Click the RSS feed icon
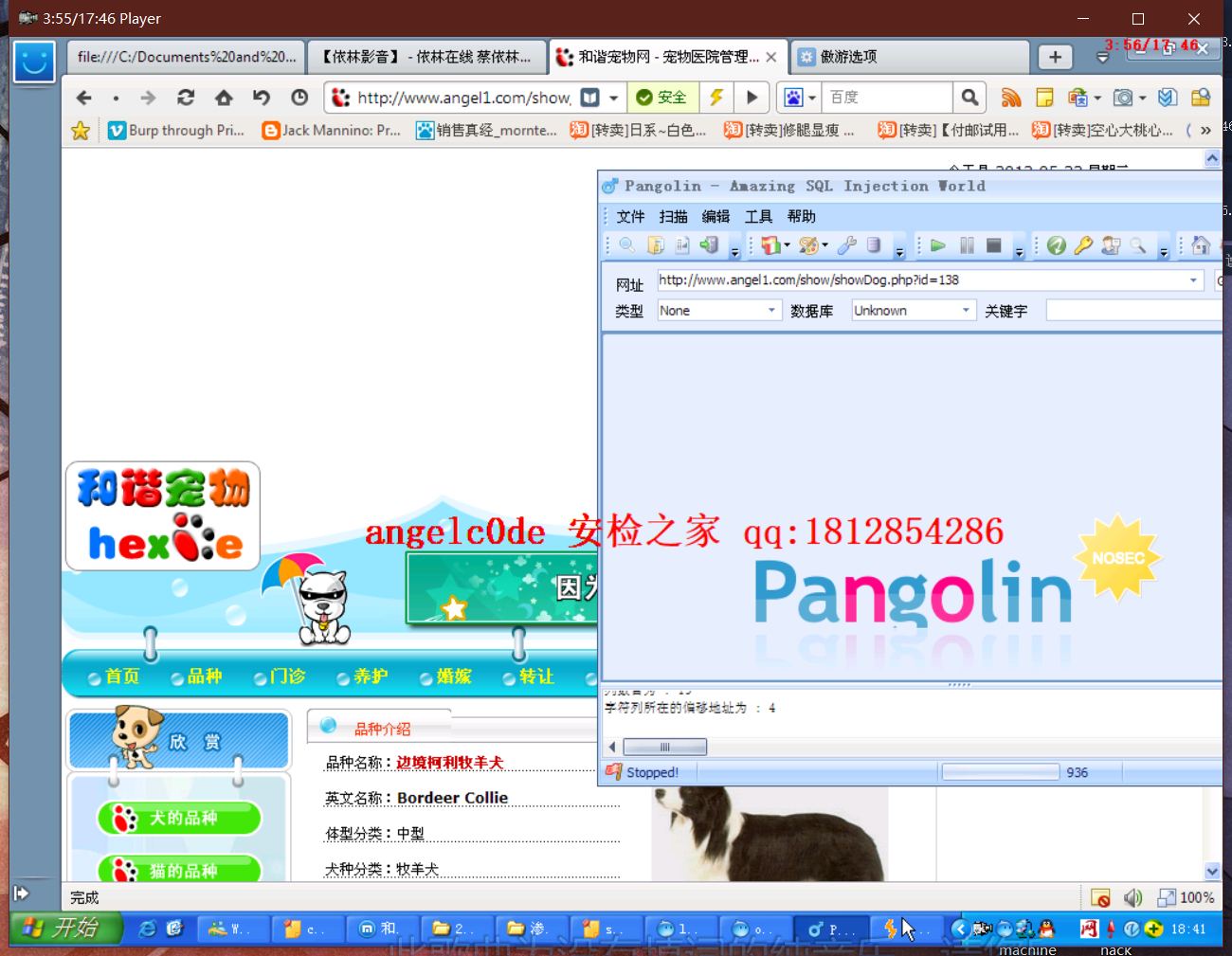Screen dimensions: 1232x956 [x=1011, y=98]
